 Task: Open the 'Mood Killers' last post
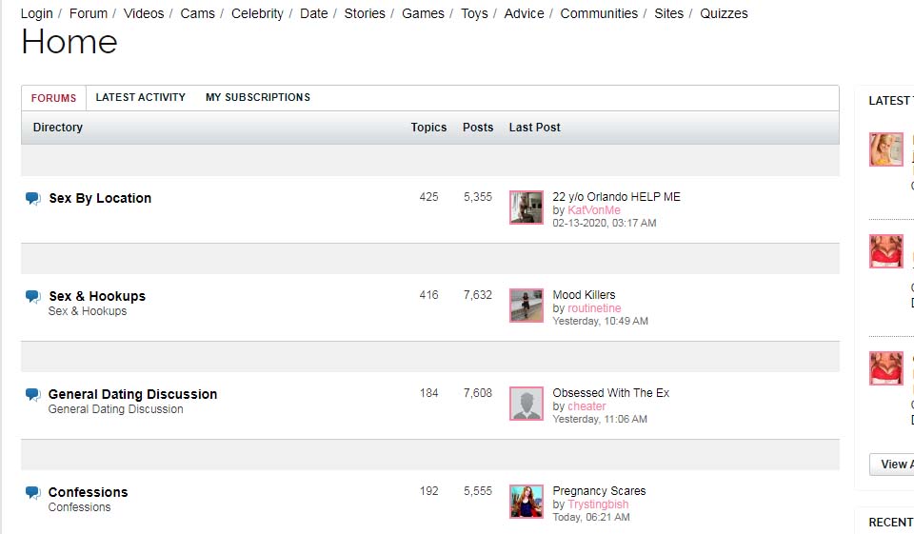[584, 295]
